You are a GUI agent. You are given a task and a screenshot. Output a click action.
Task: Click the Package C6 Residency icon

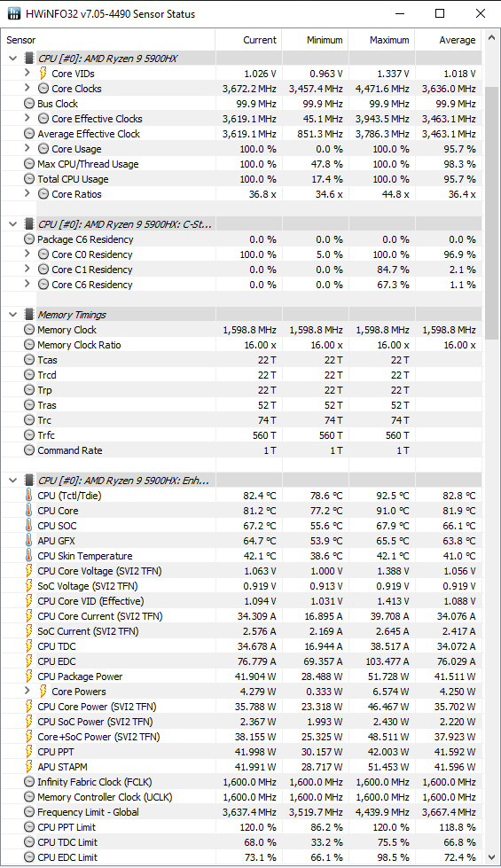[29, 239]
